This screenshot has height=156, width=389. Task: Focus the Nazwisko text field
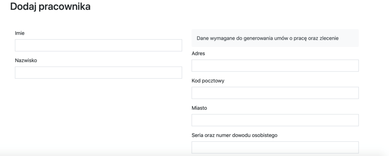coord(98,73)
